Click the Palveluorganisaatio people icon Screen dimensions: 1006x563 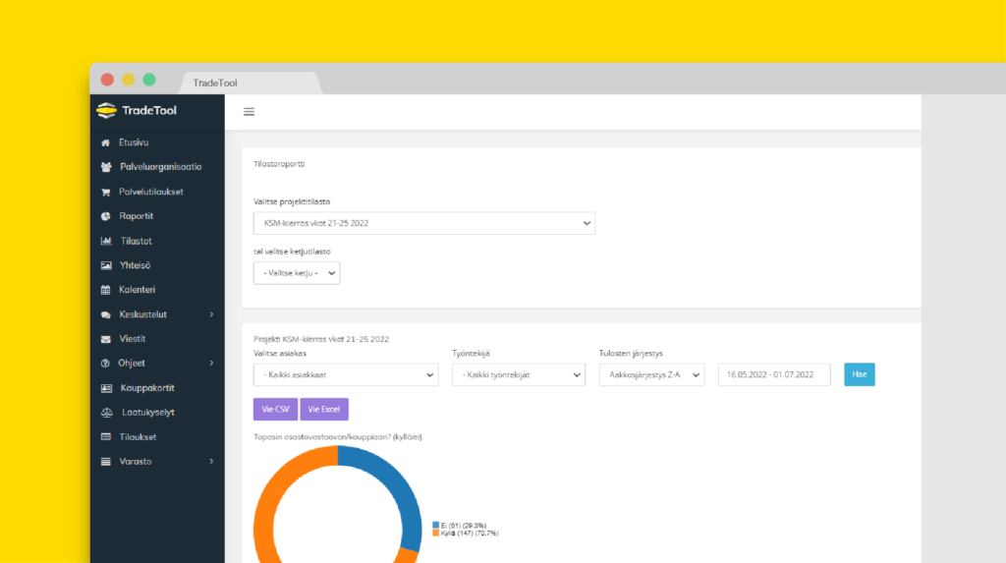pyautogui.click(x=106, y=167)
